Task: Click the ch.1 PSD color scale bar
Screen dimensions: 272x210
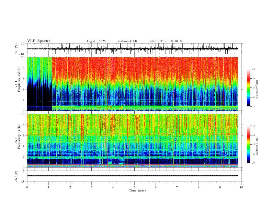Action: tap(248, 88)
